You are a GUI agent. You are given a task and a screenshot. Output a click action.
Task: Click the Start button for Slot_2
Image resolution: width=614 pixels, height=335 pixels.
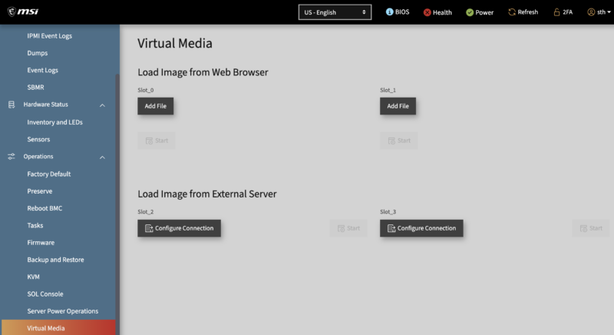348,228
